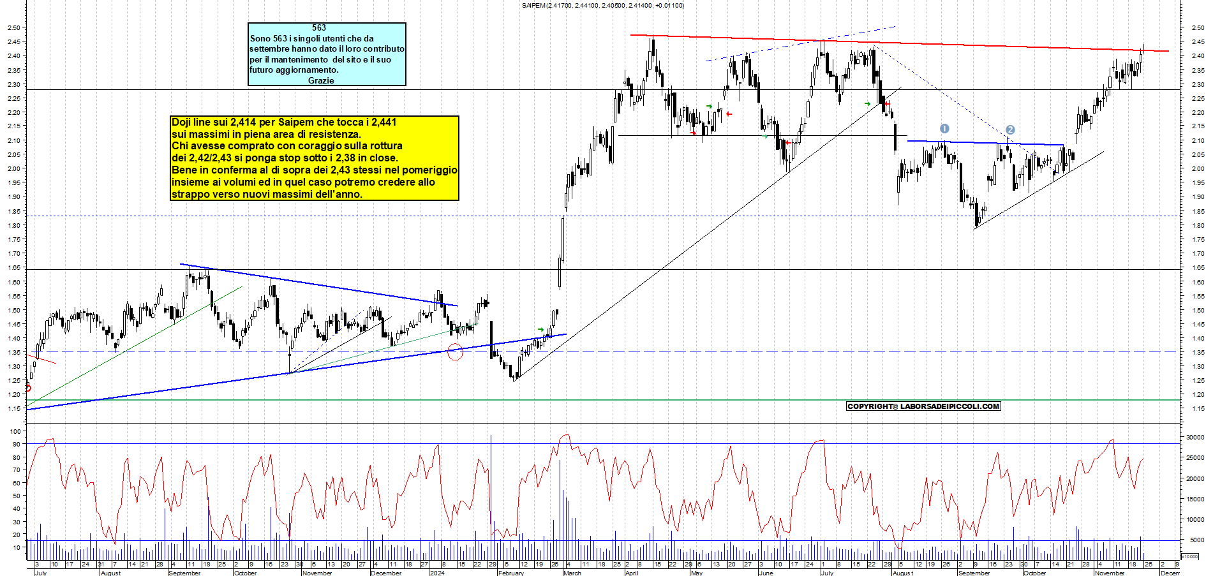Click the '20000' volume scale value
The width and height of the screenshot is (1206, 576).
(1195, 478)
